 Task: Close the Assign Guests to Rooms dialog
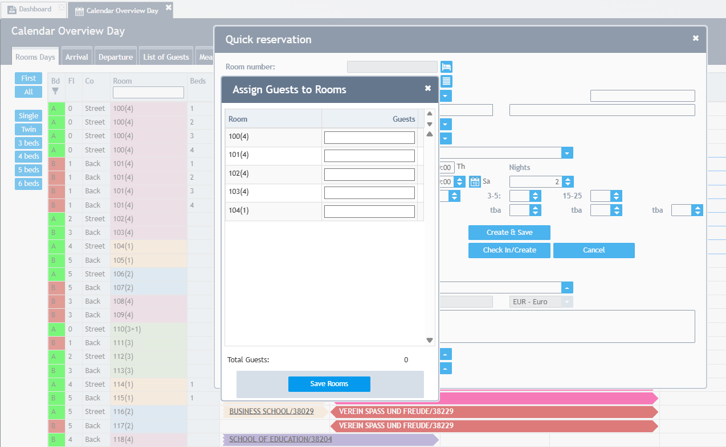coord(428,88)
